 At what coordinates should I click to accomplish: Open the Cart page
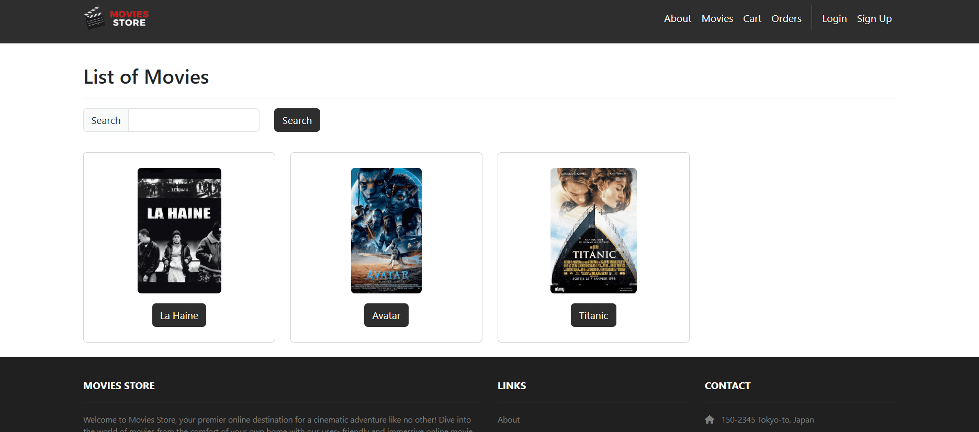click(752, 18)
